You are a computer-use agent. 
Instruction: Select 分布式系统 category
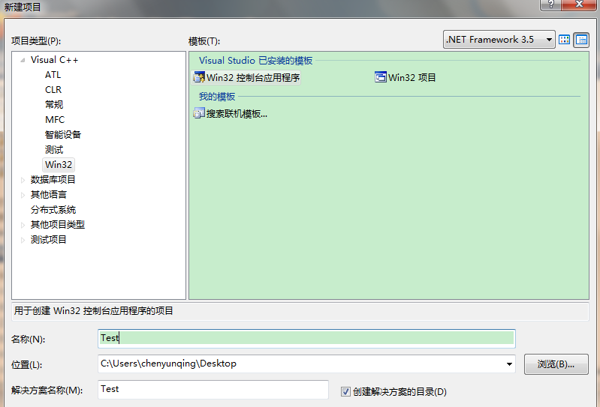pyautogui.click(x=53, y=210)
